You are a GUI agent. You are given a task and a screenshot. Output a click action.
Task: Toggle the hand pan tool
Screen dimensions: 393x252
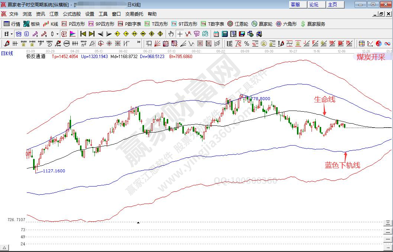(x=171, y=34)
